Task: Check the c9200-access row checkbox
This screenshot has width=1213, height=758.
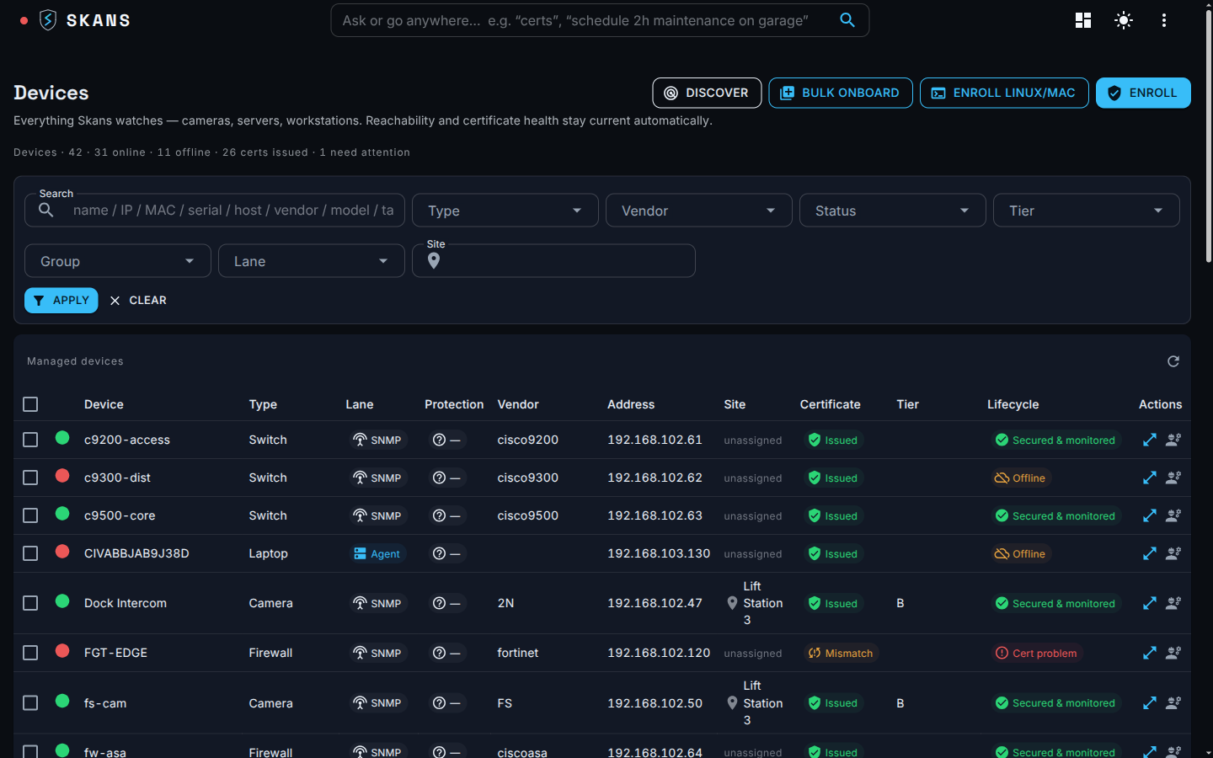Action: coord(30,440)
